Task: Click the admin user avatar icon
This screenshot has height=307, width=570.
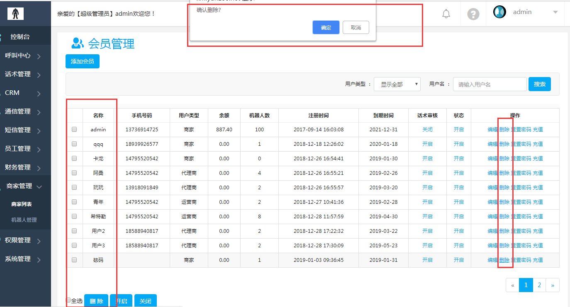Action: tap(499, 12)
